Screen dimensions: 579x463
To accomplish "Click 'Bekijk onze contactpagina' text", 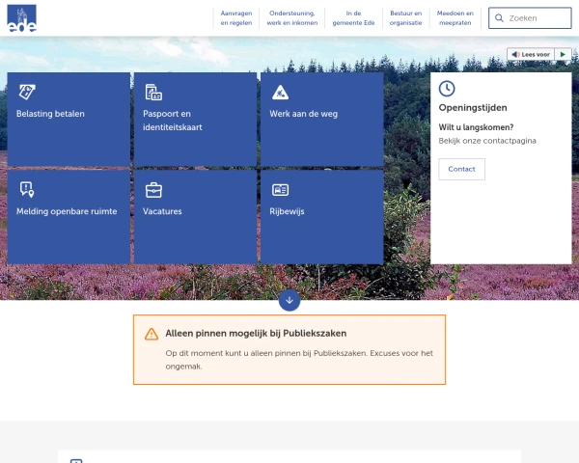I will [487, 141].
